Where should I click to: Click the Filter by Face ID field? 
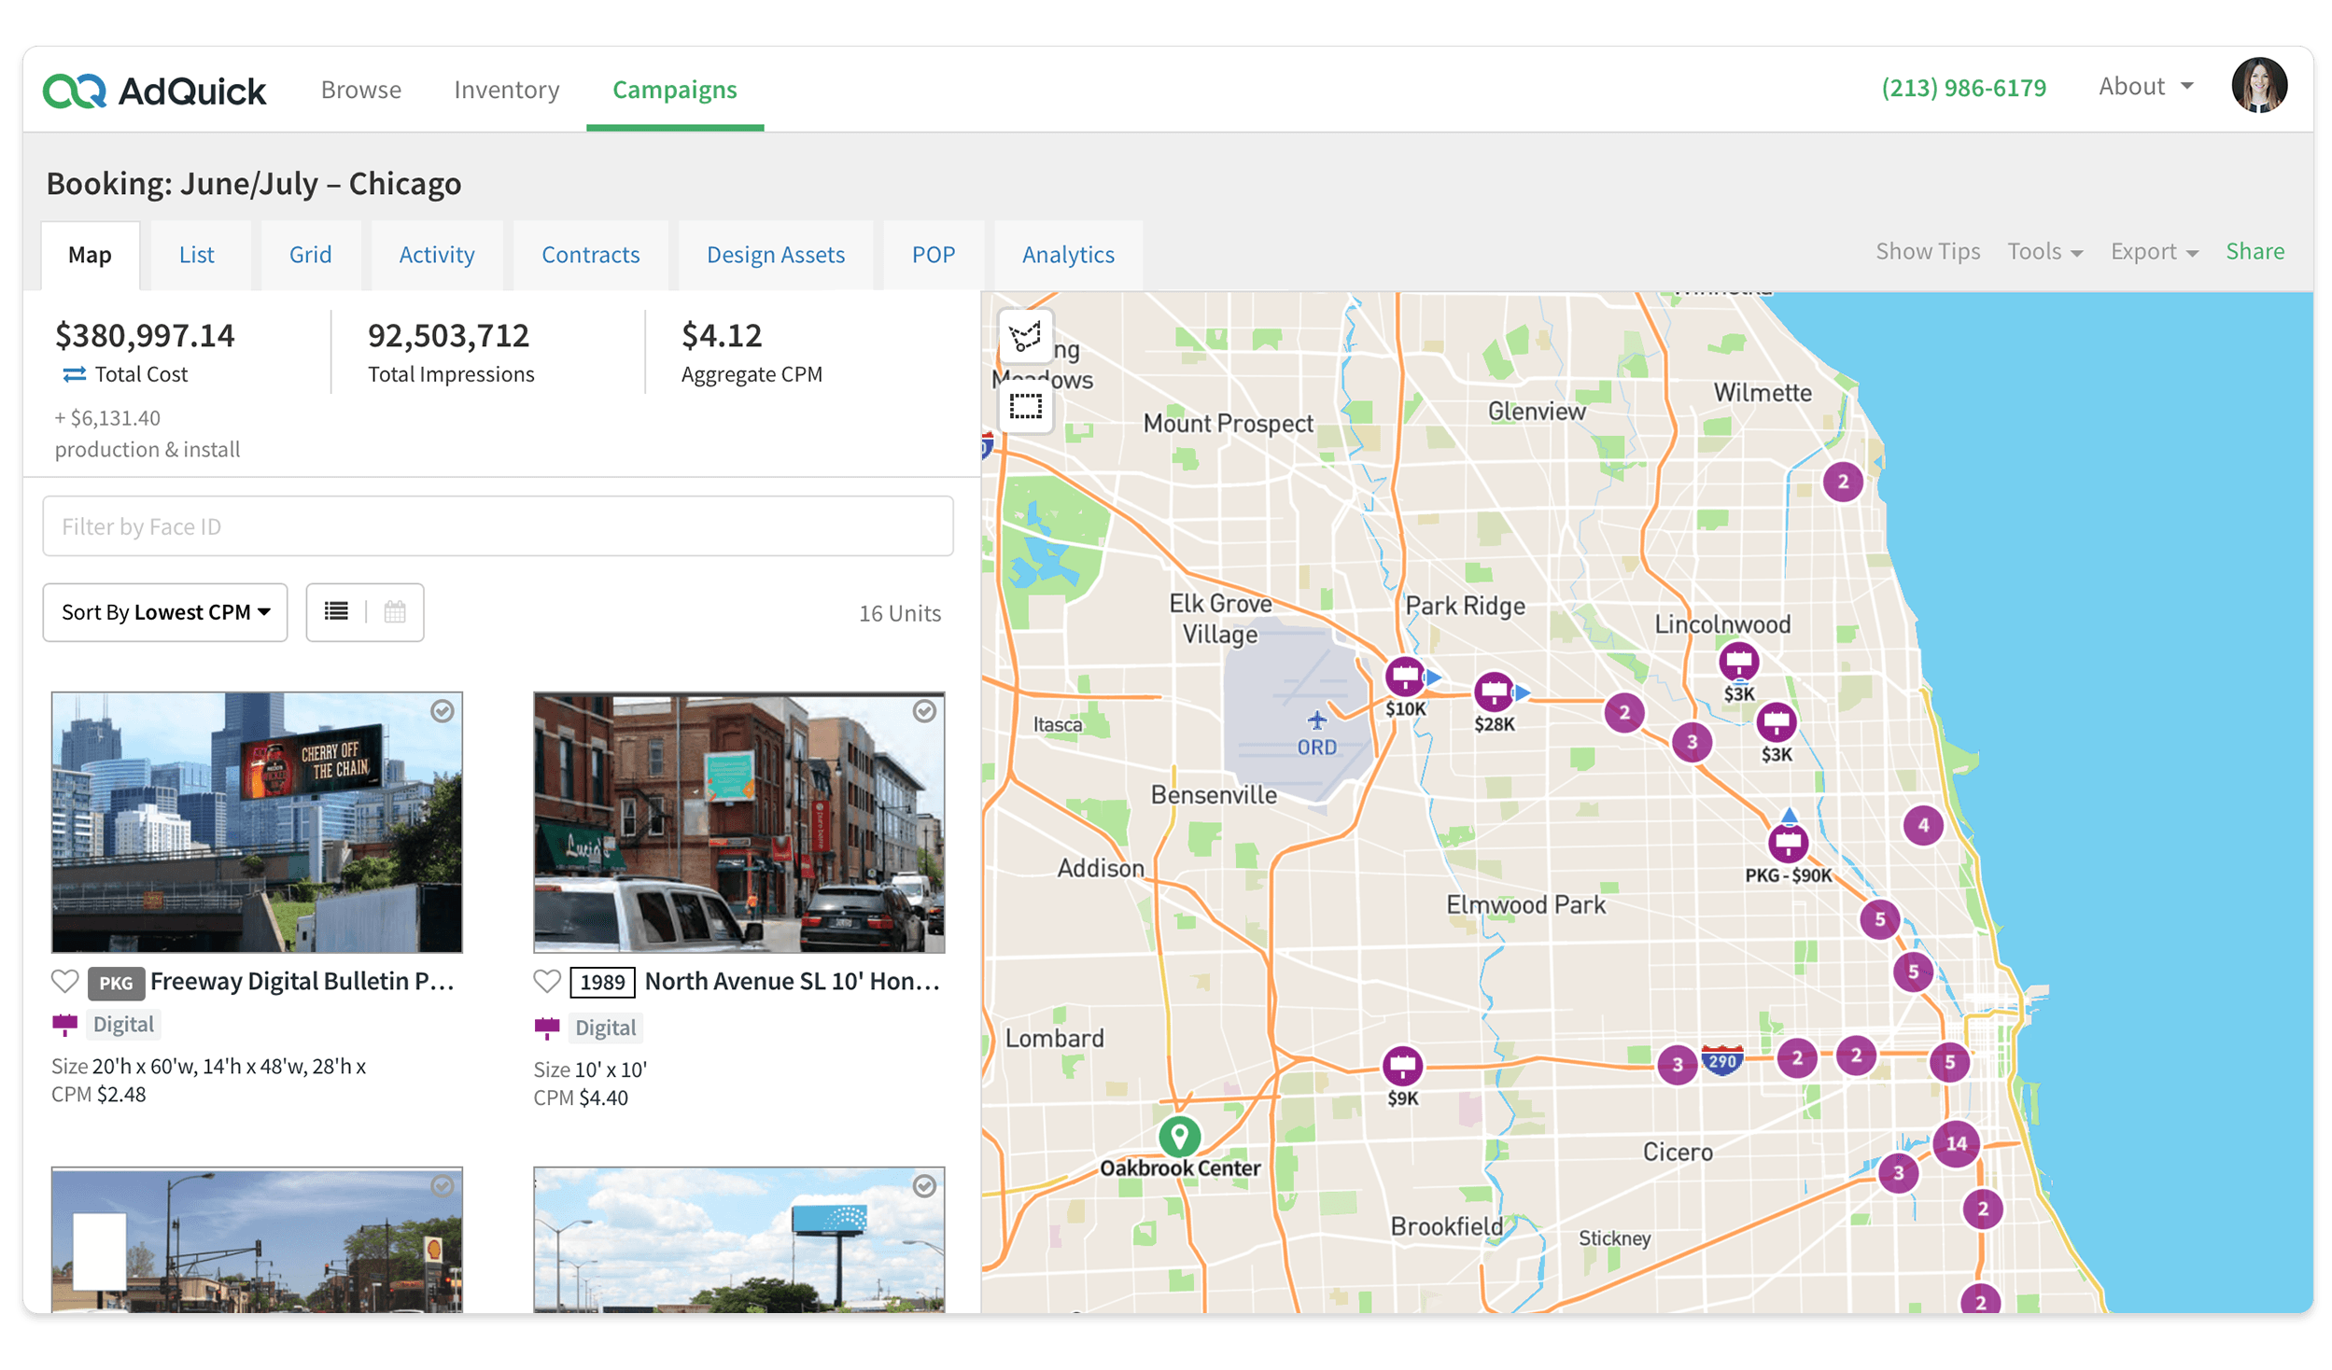(x=498, y=526)
